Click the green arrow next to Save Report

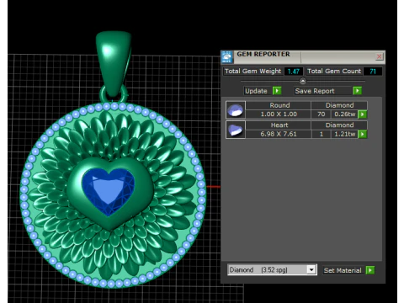tap(357, 91)
